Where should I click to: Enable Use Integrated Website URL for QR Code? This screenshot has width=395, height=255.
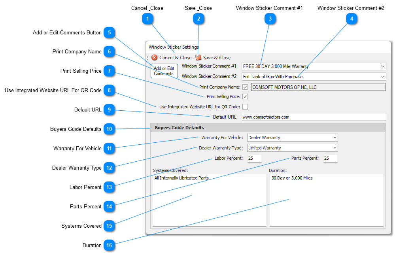point(245,107)
